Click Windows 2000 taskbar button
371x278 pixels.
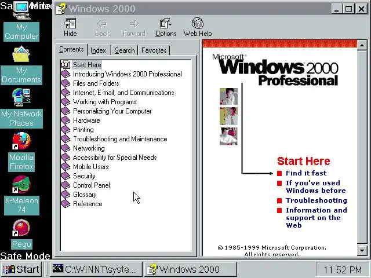pyautogui.click(x=191, y=269)
